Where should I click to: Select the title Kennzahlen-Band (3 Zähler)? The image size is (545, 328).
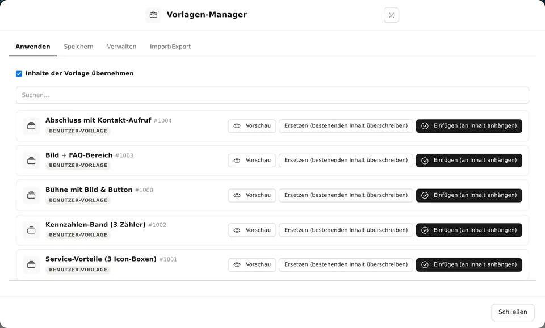pyautogui.click(x=95, y=225)
